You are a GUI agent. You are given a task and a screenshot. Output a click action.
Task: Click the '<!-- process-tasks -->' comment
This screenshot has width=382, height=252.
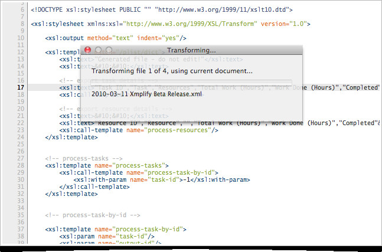(x=84, y=159)
